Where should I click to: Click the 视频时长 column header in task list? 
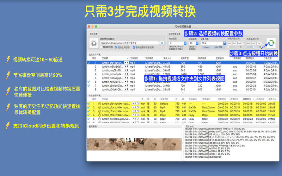tap(247, 99)
